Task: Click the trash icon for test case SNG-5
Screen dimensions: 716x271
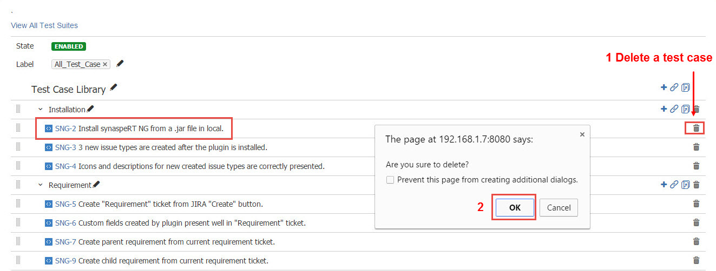Action: (x=697, y=204)
